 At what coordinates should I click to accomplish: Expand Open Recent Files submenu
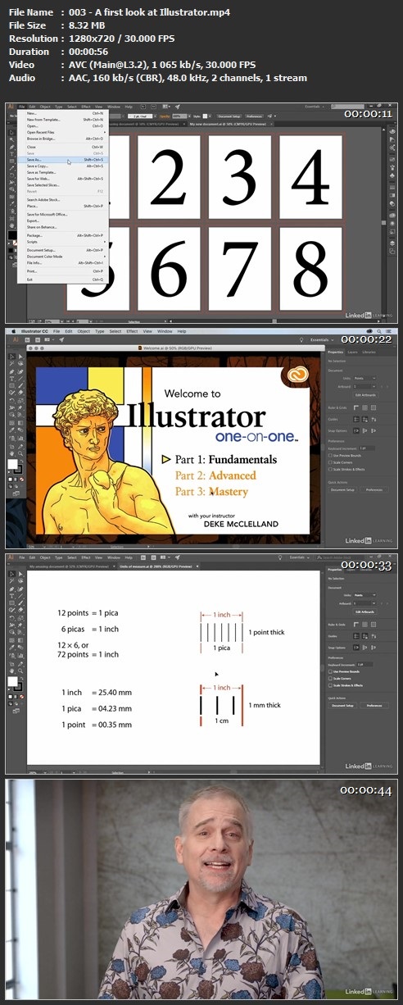coord(63,132)
